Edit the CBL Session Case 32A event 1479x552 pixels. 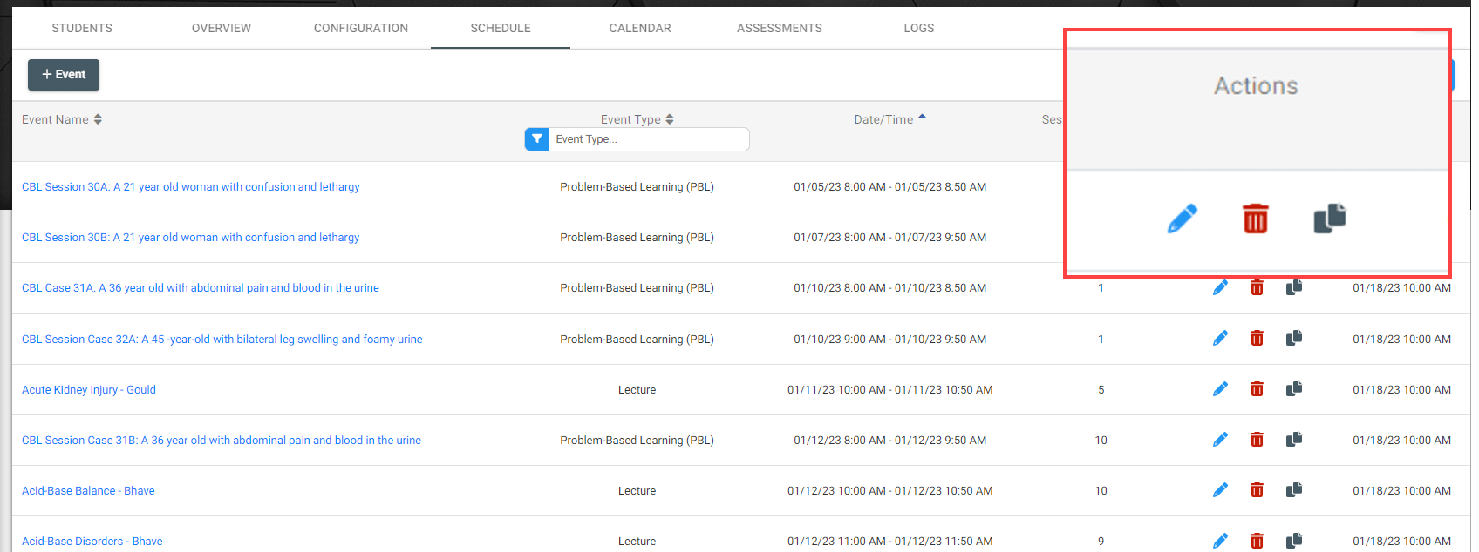click(1220, 338)
